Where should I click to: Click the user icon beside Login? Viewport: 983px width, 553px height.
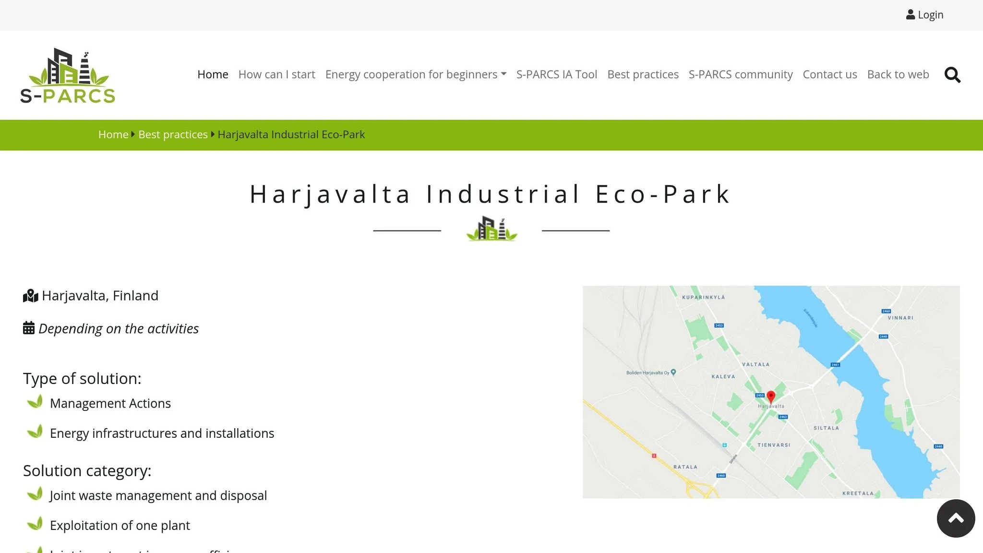(x=910, y=15)
